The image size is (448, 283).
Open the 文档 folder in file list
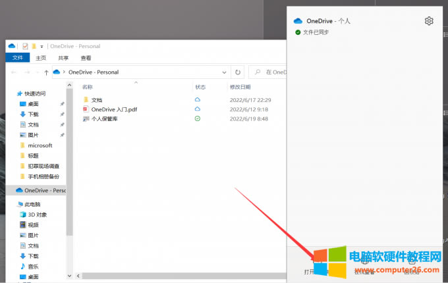pyautogui.click(x=97, y=99)
